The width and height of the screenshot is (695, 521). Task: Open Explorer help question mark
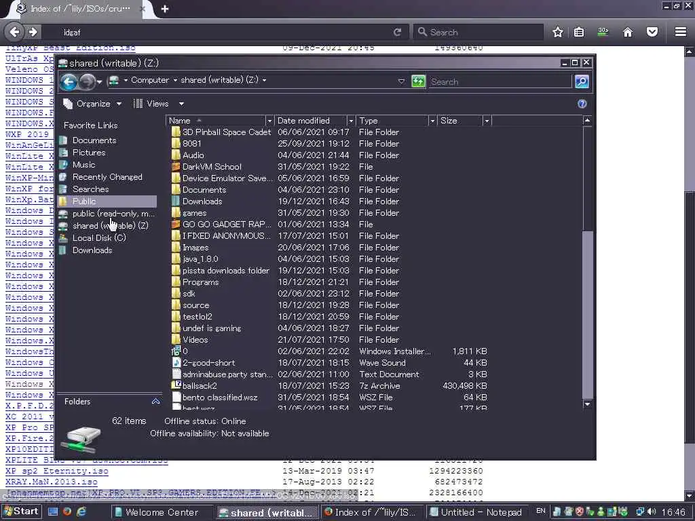(x=582, y=104)
